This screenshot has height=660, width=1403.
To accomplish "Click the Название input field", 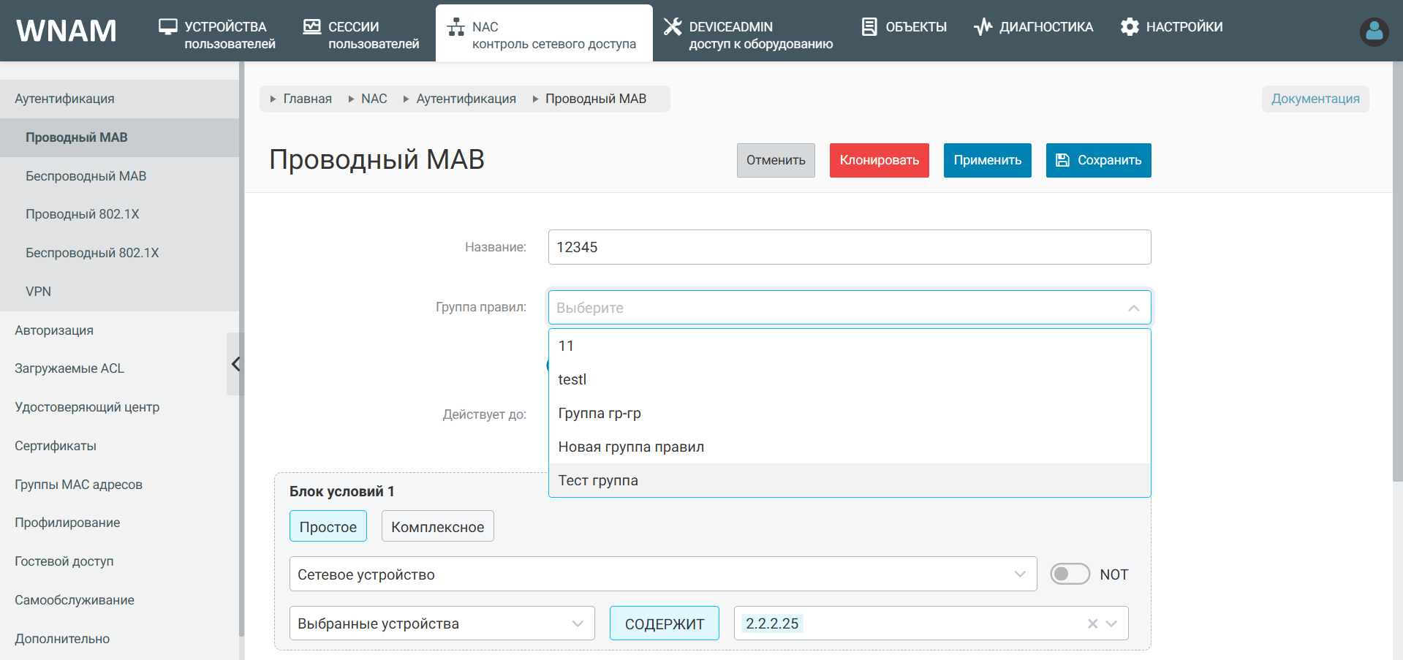I will 849,247.
